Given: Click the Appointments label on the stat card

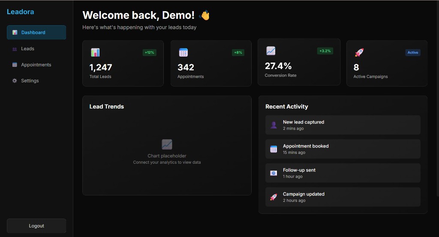Looking at the screenshot, I should 191,76.
